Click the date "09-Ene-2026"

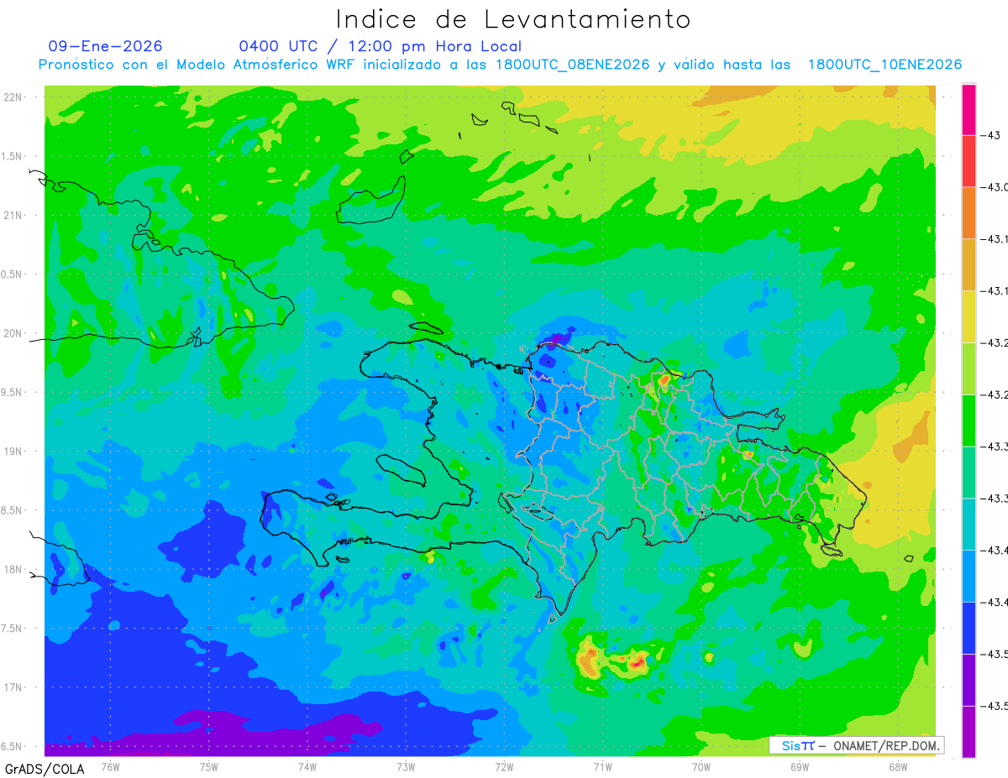point(106,46)
